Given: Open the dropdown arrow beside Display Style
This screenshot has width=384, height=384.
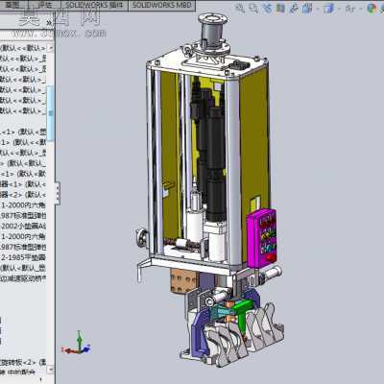Looking at the screenshot, I should click(x=339, y=9).
